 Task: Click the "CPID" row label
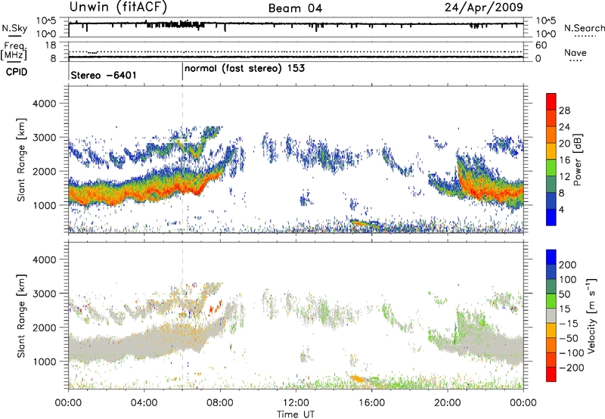pyautogui.click(x=17, y=72)
